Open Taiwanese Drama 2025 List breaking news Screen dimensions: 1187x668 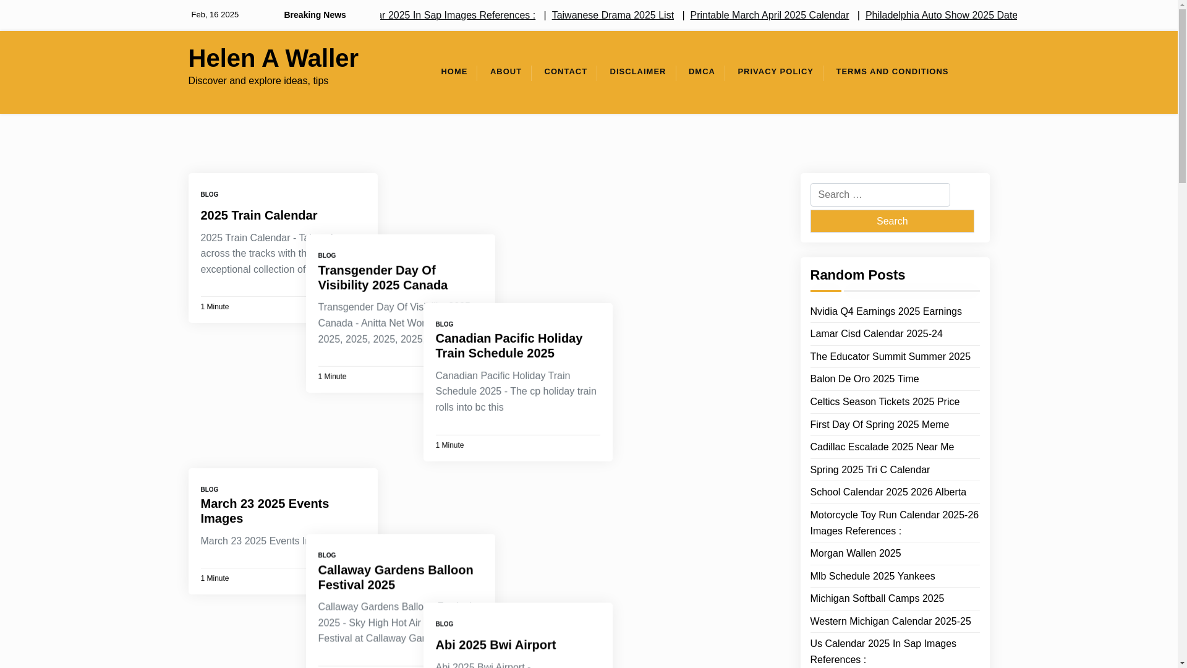[612, 15]
